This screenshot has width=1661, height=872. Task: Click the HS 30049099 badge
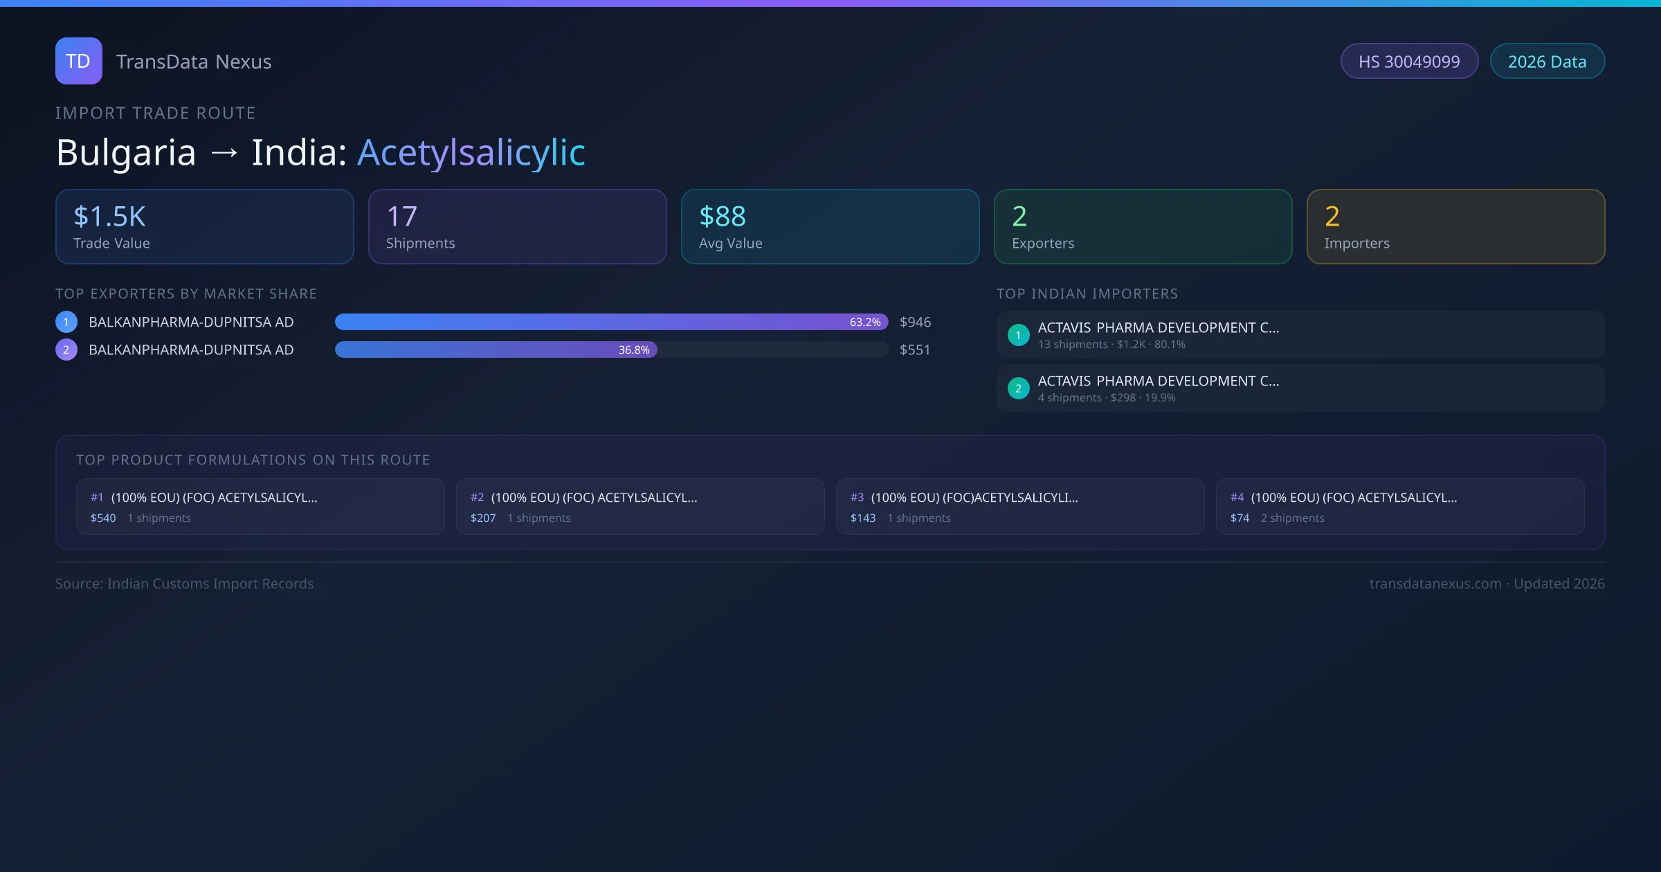1408,62
